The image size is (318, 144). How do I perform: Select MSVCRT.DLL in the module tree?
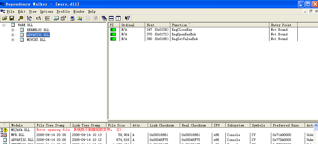36,40
